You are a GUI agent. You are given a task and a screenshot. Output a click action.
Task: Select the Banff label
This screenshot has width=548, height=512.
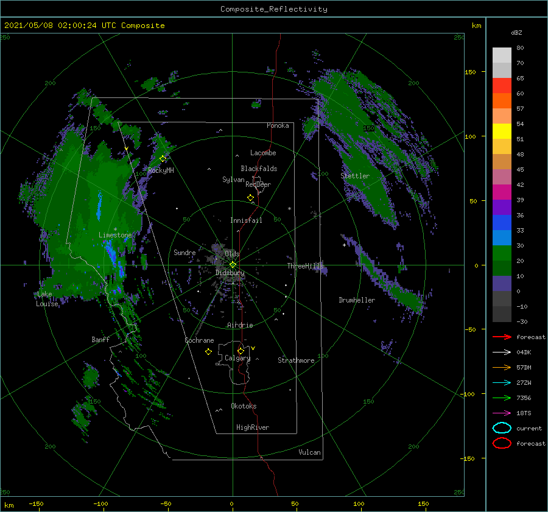(100, 339)
